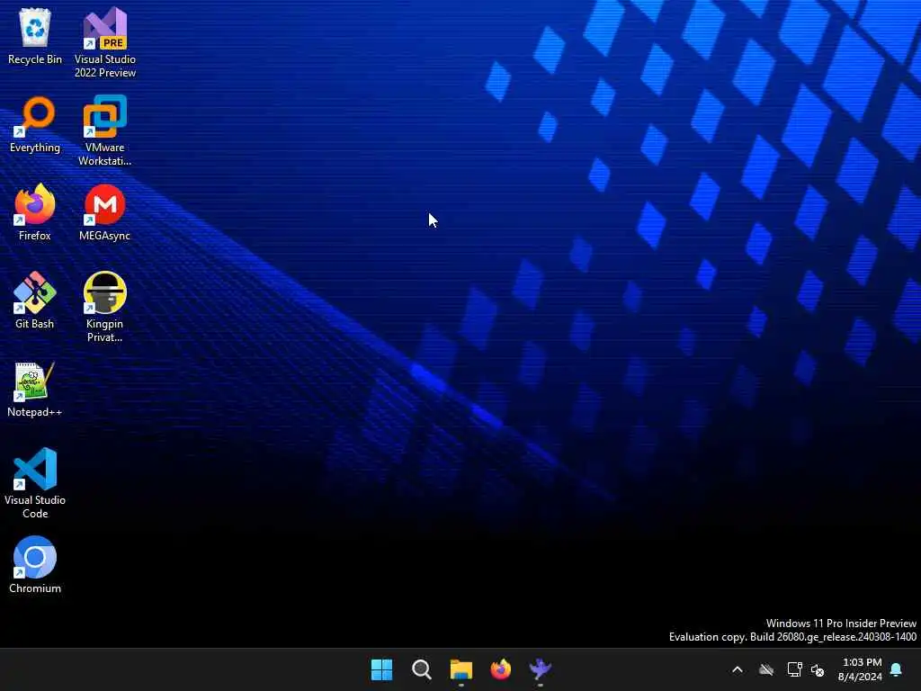Select the Recycle Bin desktop icon

pos(35,36)
